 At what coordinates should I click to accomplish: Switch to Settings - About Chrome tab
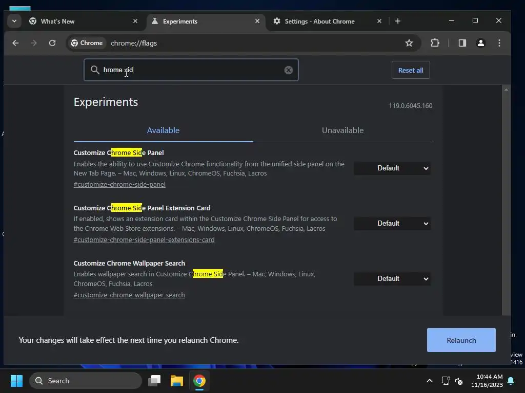[328, 21]
